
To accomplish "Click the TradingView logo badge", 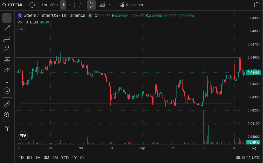I will click(23, 136).
